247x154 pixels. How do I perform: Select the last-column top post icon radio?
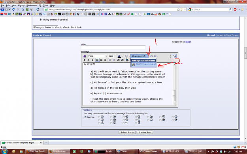[x=173, y=117]
